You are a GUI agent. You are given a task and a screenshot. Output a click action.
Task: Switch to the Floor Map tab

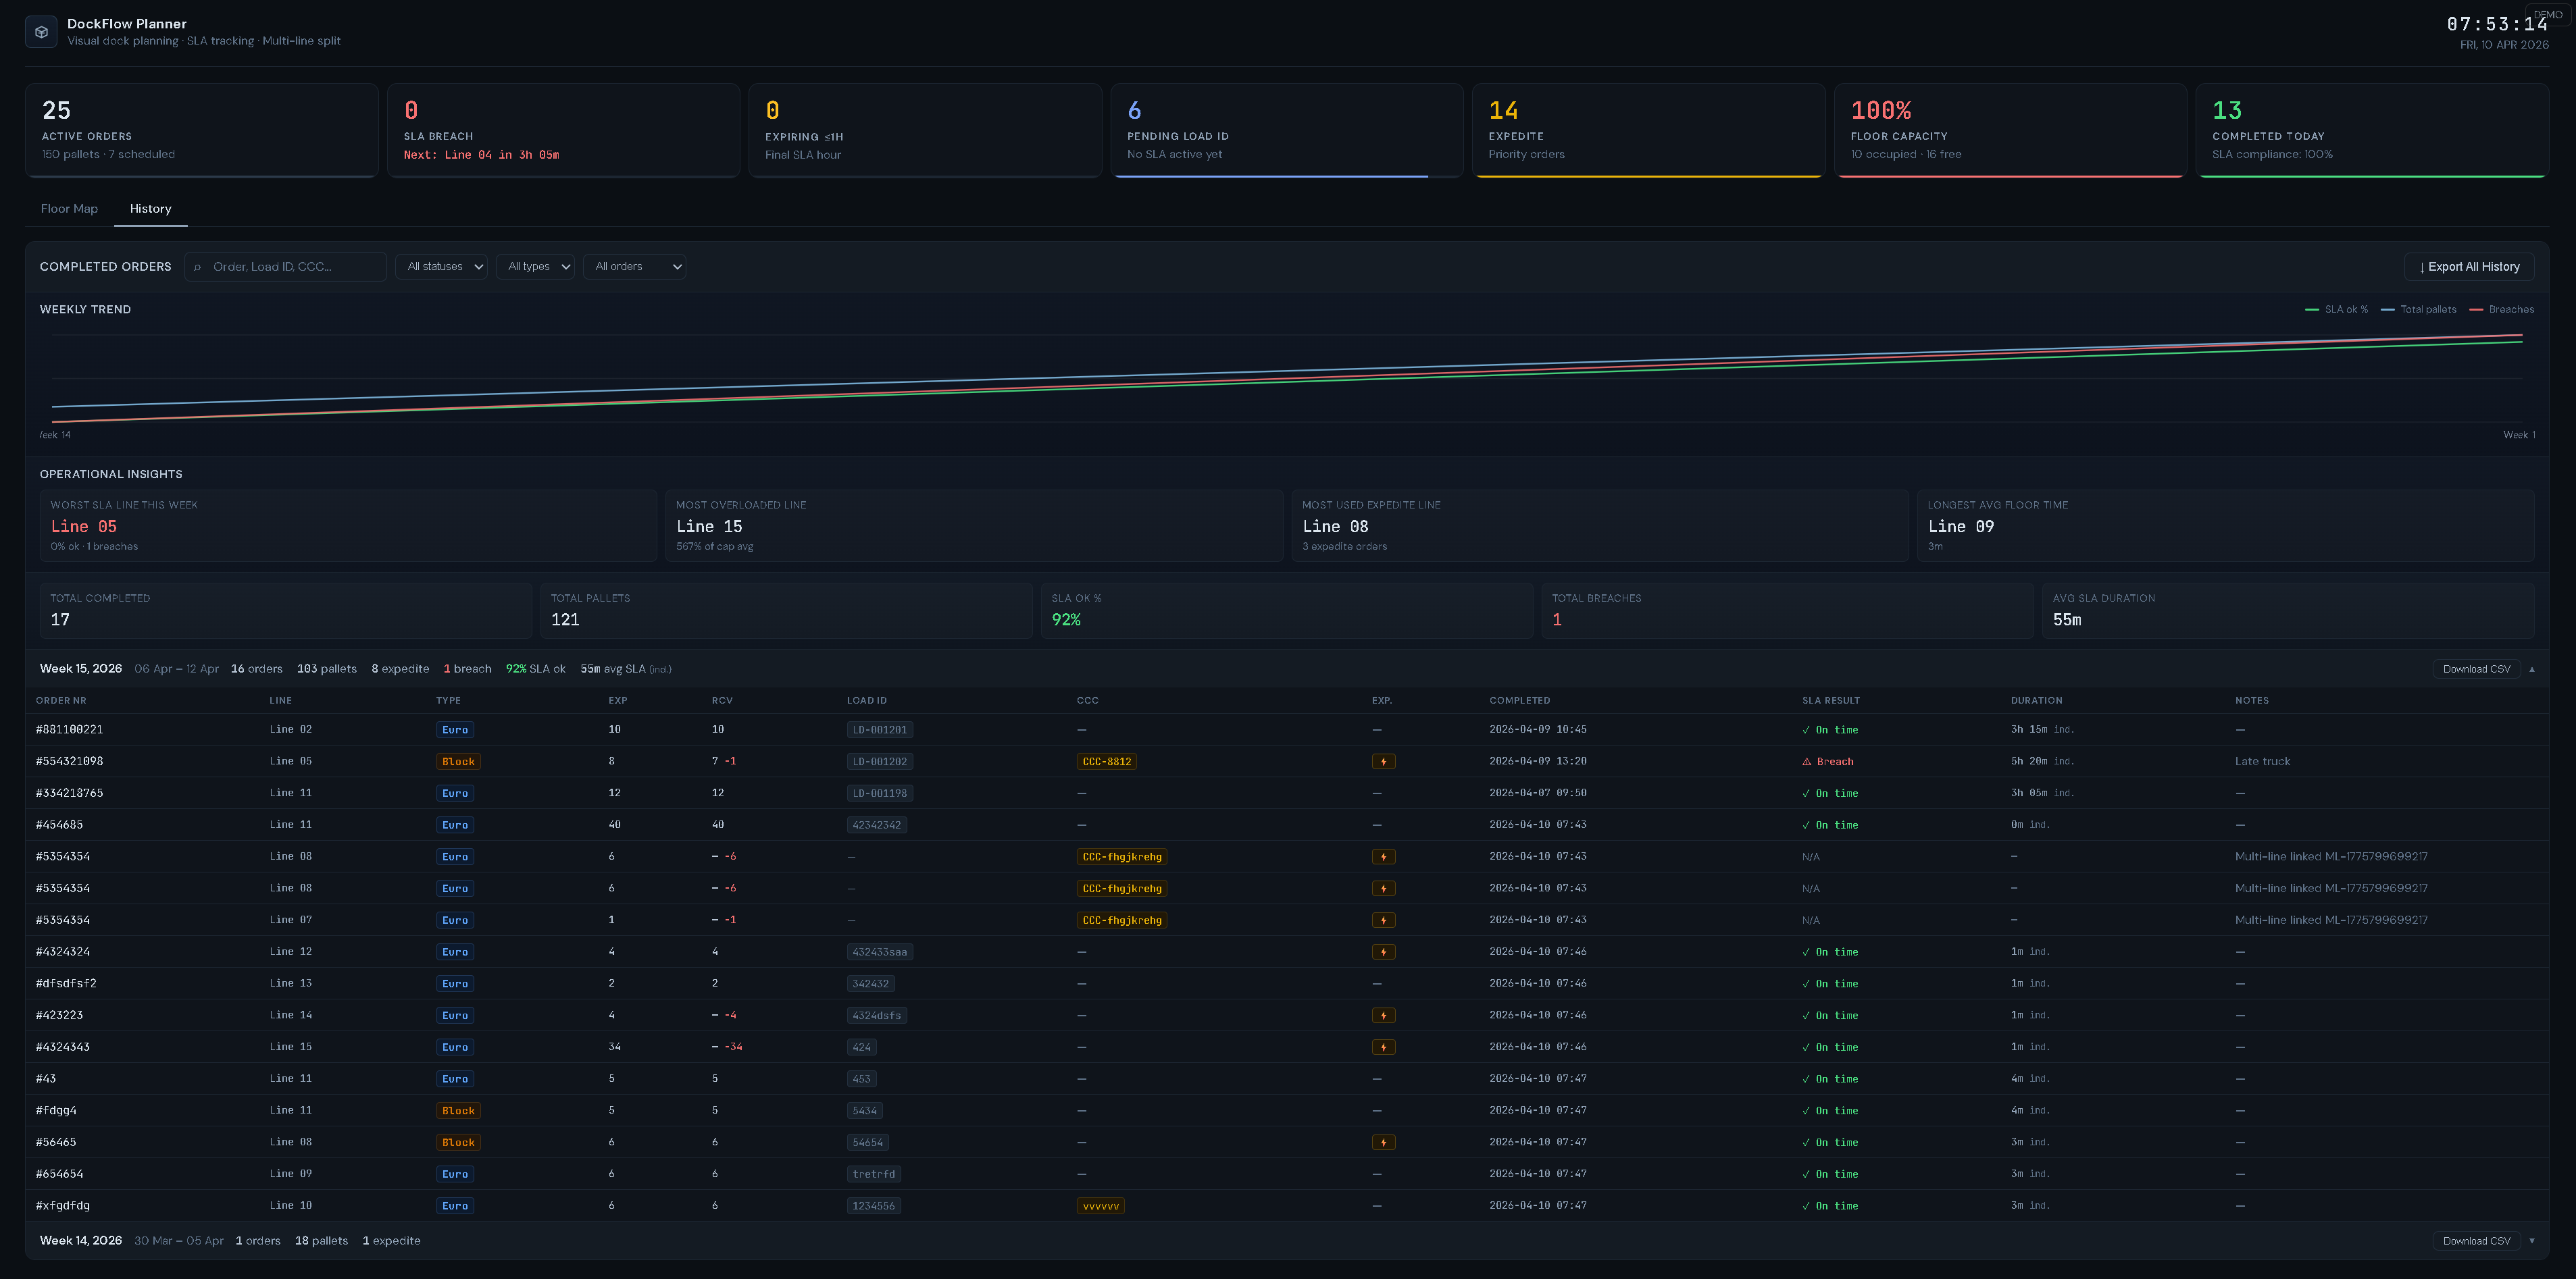69,208
